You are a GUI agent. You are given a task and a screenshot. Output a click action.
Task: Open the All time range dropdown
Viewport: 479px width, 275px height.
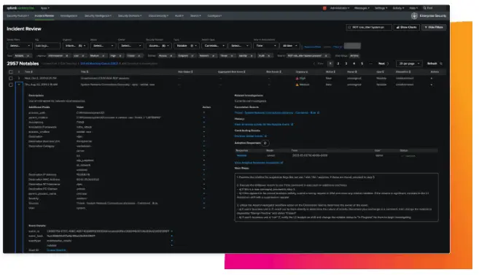click(289, 46)
